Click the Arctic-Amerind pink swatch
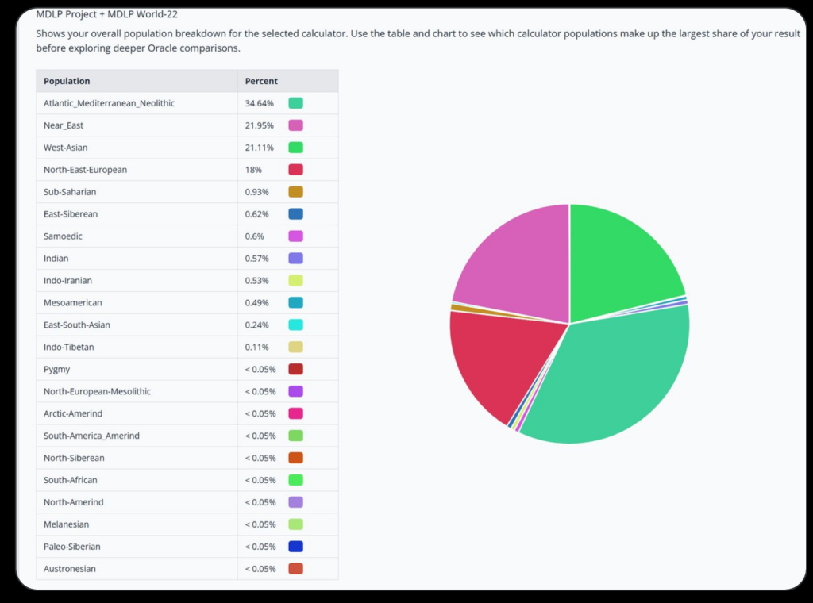The height and width of the screenshot is (603, 813). click(295, 413)
